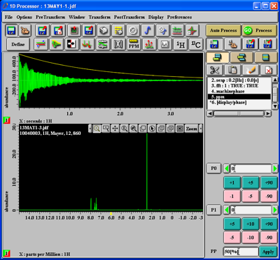
Task: Click the peak picking icon with red arrows
Action: 149,44
